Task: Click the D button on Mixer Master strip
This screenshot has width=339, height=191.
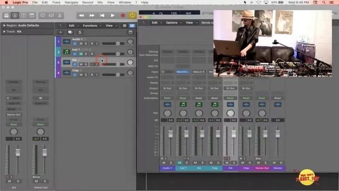Action: 281,163
